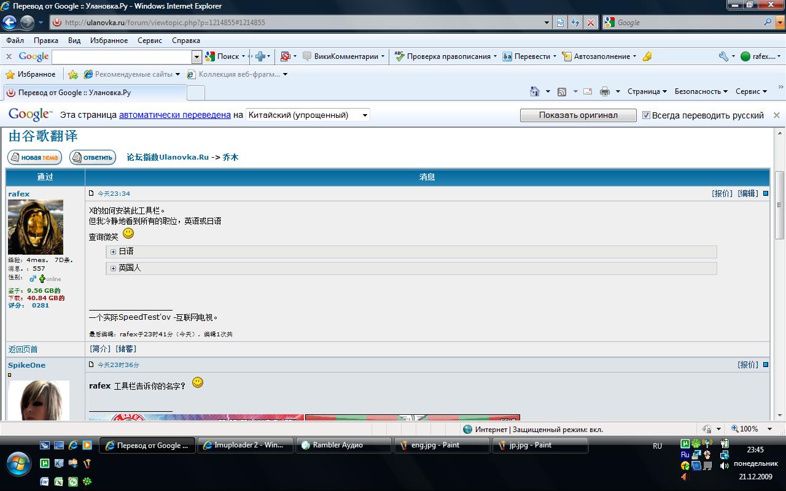Screen dimensions: 786x491
Task: Open the rafex account menu
Action: [x=760, y=56]
